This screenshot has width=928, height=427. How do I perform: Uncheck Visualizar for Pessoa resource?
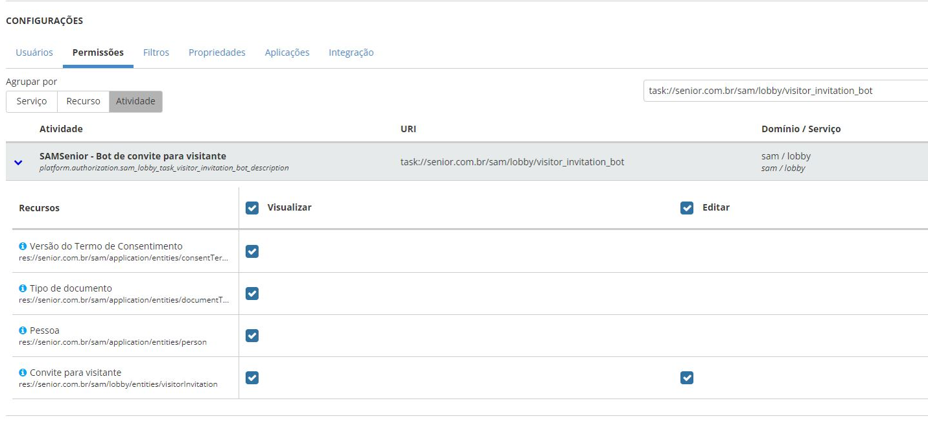pos(252,336)
